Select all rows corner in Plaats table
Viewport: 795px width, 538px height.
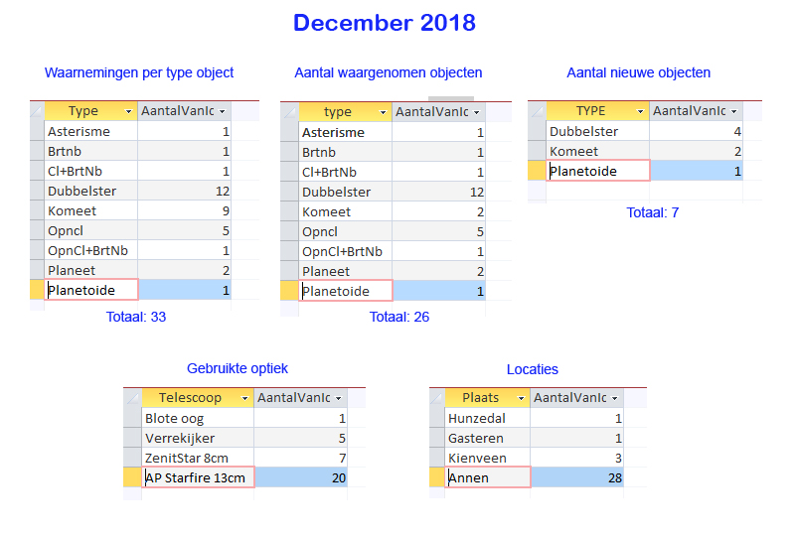pyautogui.click(x=437, y=398)
